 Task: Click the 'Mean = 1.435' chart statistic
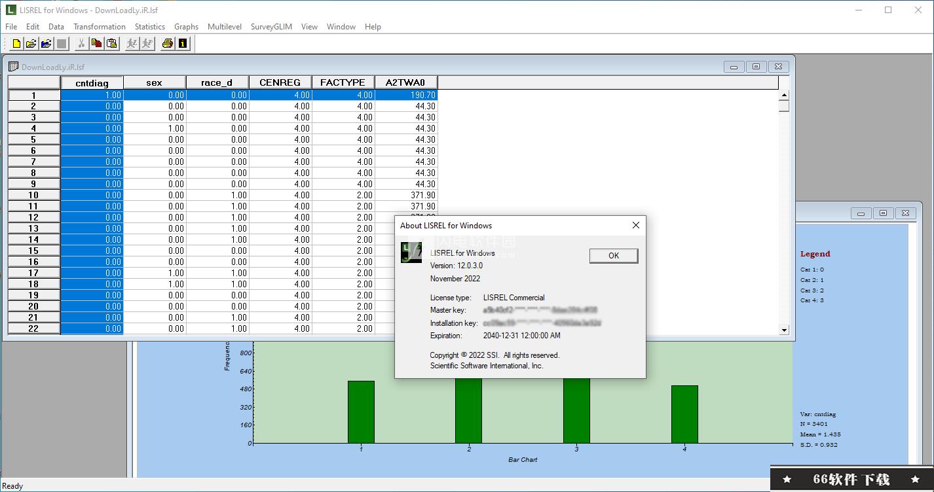click(821, 434)
